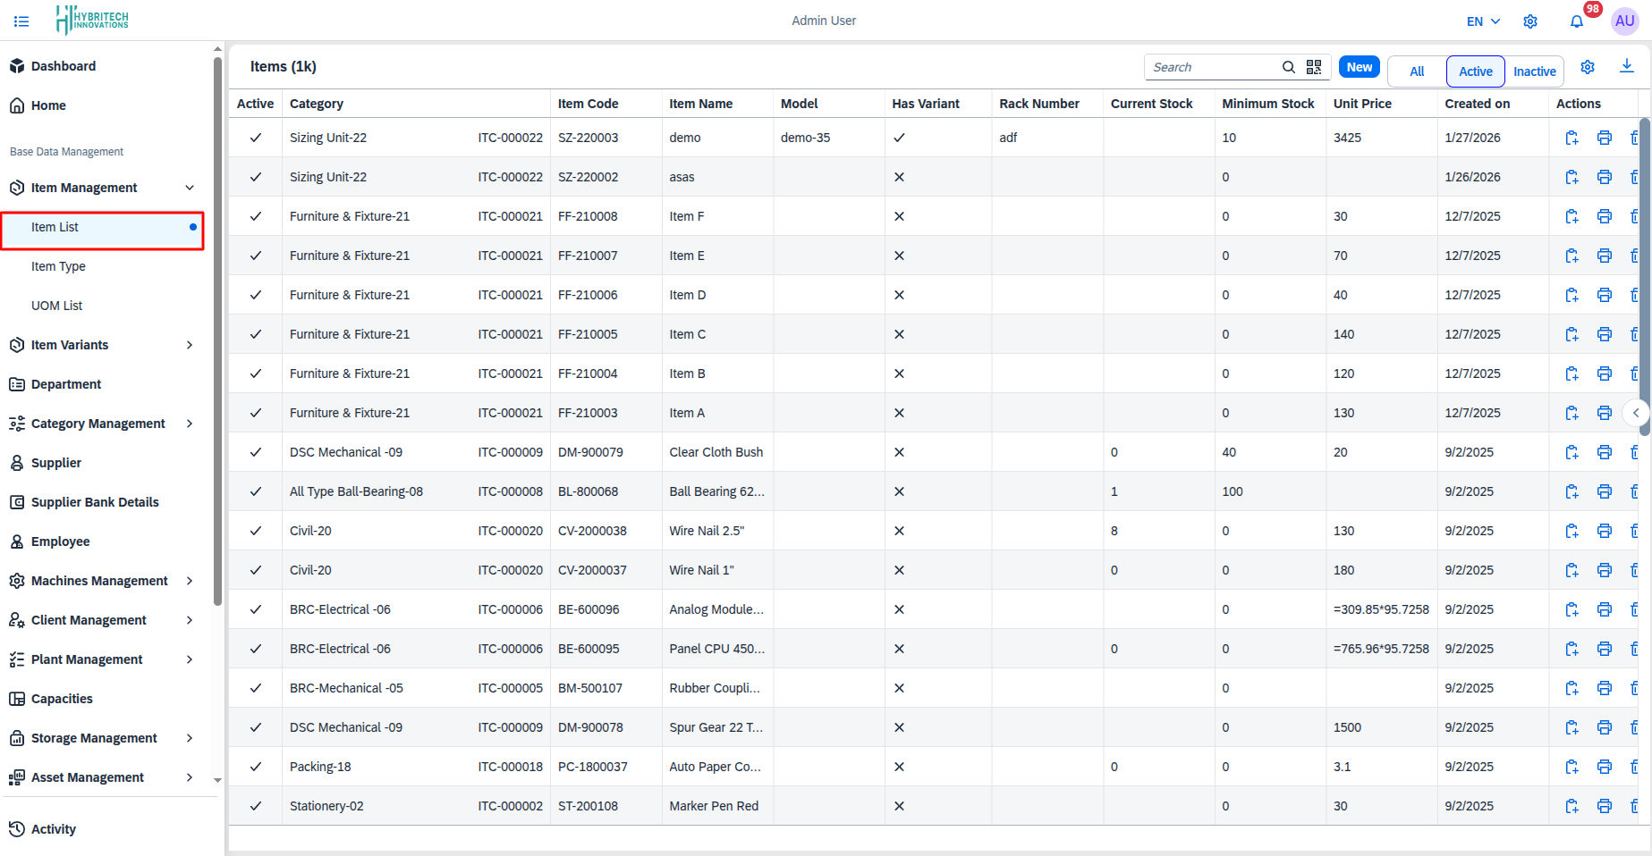Download the items list using the download icon
1652x856 pixels.
tap(1628, 66)
